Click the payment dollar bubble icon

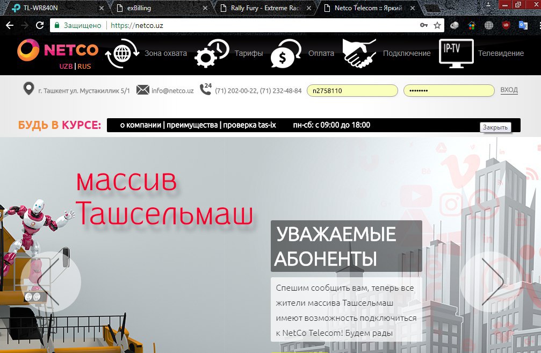tap(286, 54)
